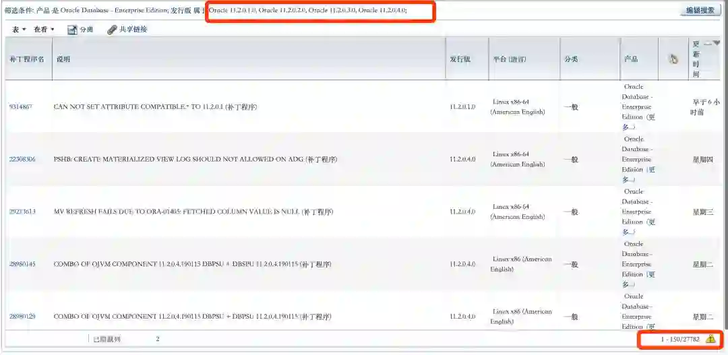Click the download-count hand icon column header
Screen dimensions: 728x355
(673, 59)
